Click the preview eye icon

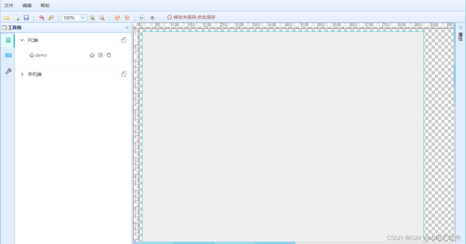(152, 18)
